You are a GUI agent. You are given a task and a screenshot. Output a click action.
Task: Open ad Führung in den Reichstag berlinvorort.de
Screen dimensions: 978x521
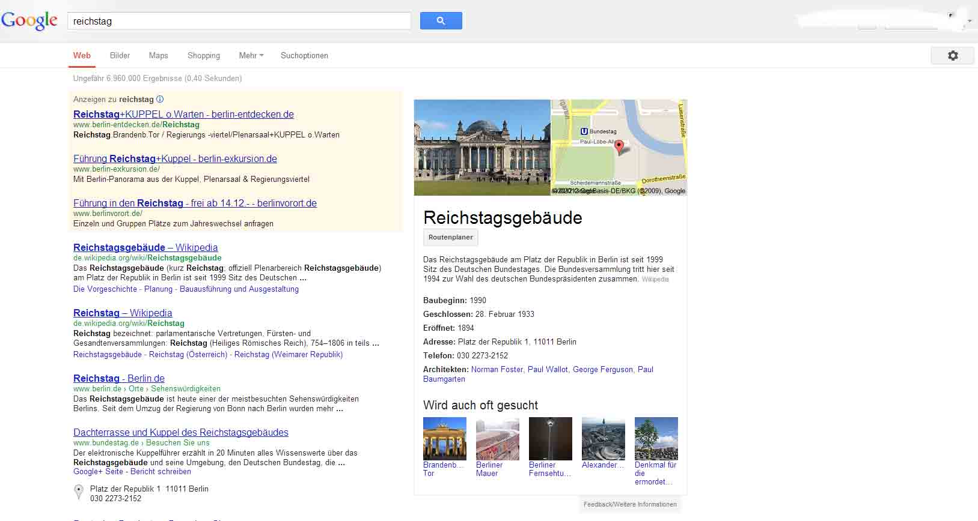click(195, 203)
